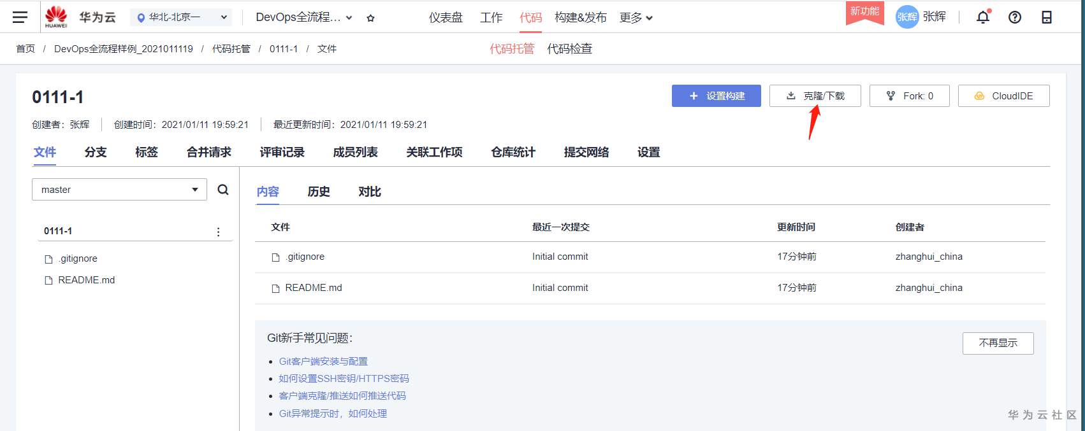Click the 不再显示 button
This screenshot has height=431, width=1085.
(x=998, y=343)
